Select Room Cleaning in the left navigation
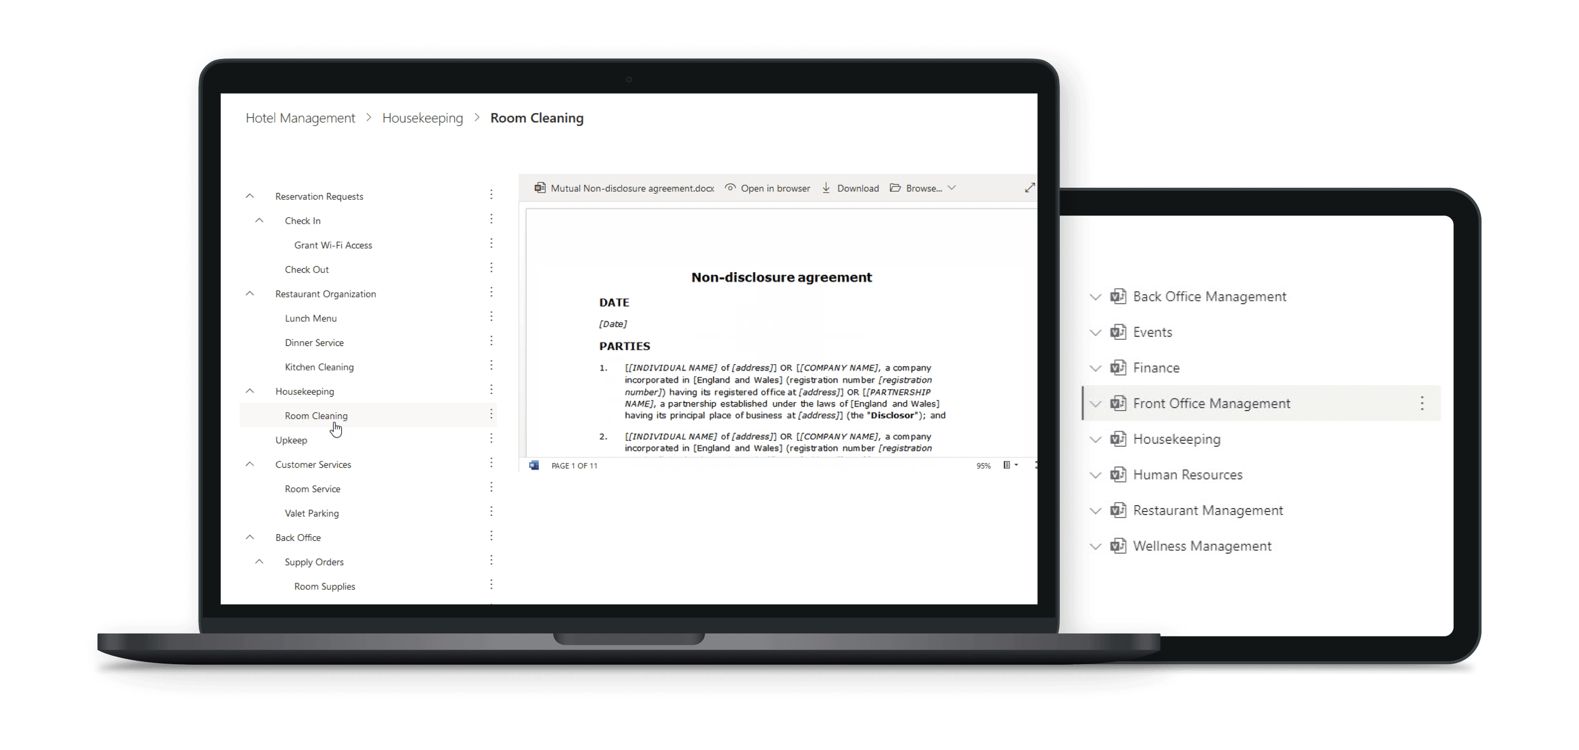Image resolution: width=1579 pixels, height=750 pixels. coord(315,415)
